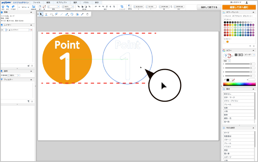Screen dimensions: 258x162
Task: Open the ファイル menu
Action: (x=37, y=3)
